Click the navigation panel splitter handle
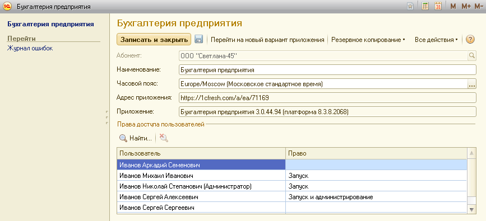The image size is (486, 221). point(107,117)
